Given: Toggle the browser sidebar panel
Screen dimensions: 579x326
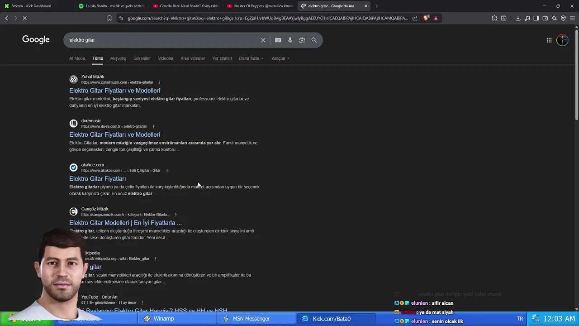Looking at the screenshot, I should click(536, 18).
